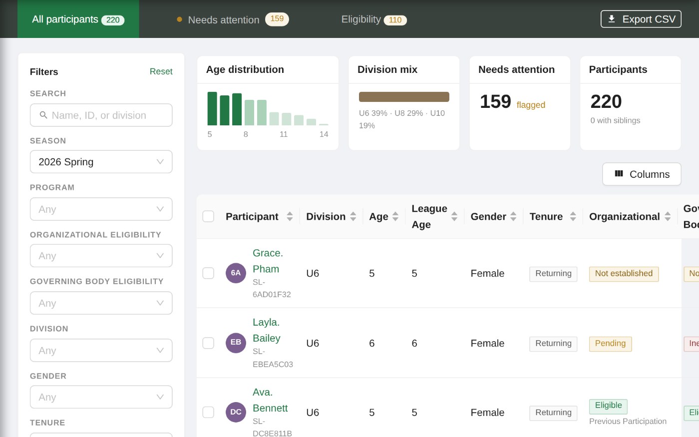Viewport: 699px width, 437px height.
Task: Open Layla Bailey's participant profile link
Action: click(267, 330)
